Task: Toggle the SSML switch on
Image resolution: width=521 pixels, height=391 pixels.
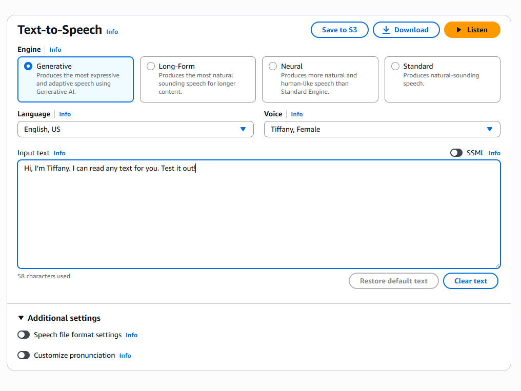Action: (456, 153)
